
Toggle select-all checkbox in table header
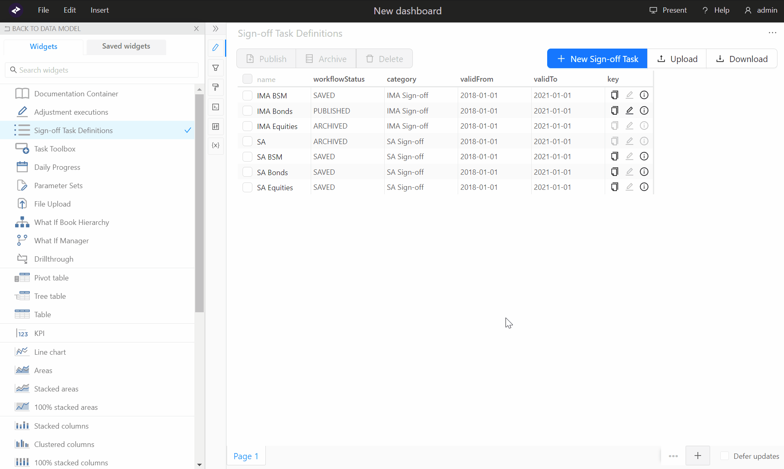coord(247,79)
